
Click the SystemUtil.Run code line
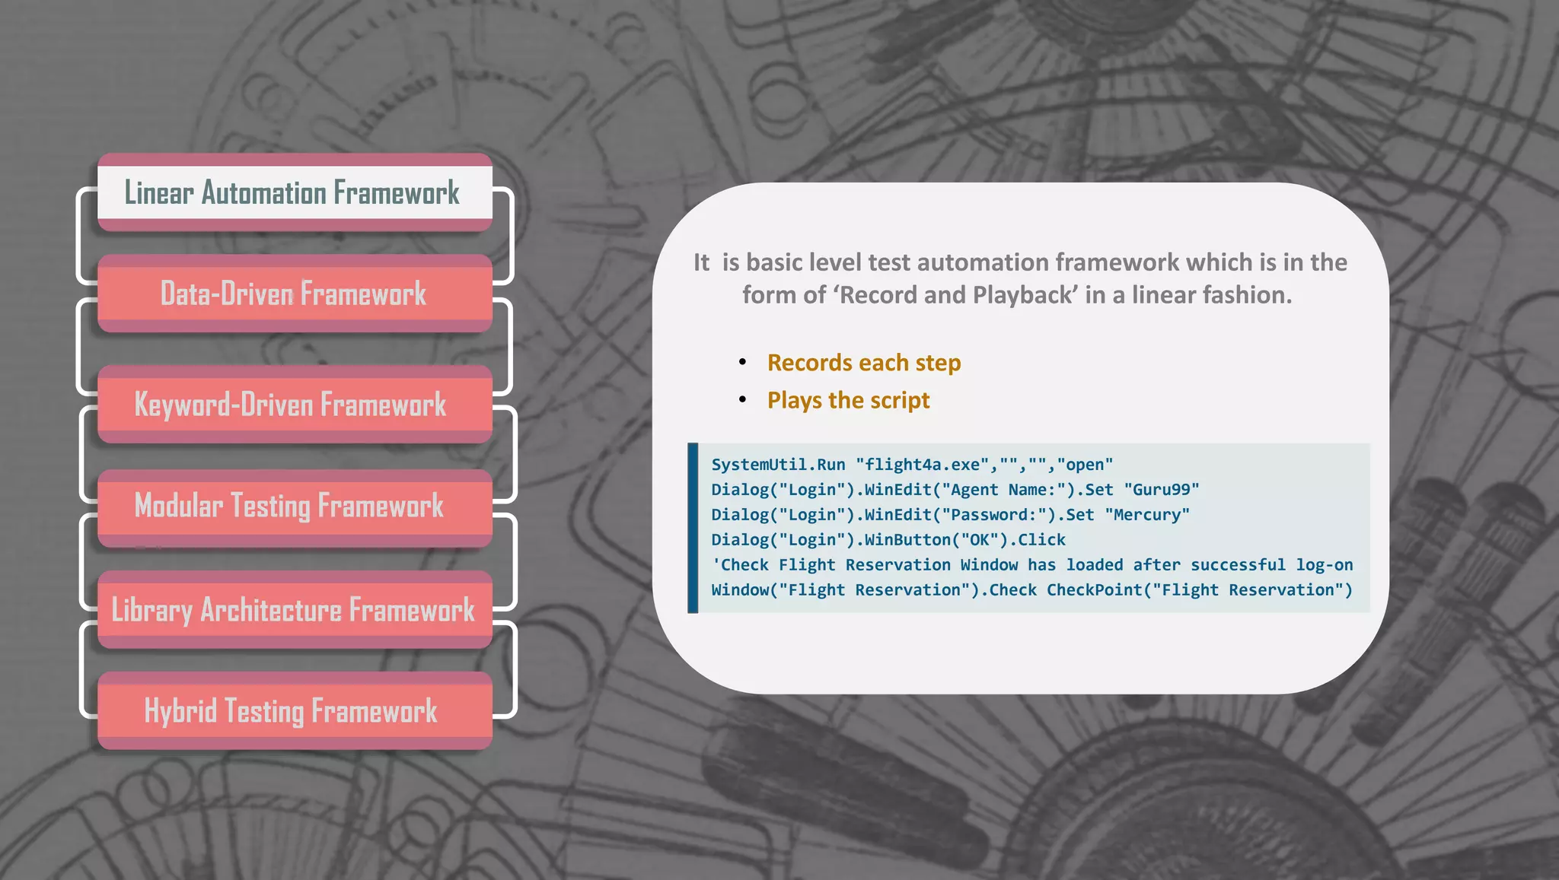click(911, 465)
